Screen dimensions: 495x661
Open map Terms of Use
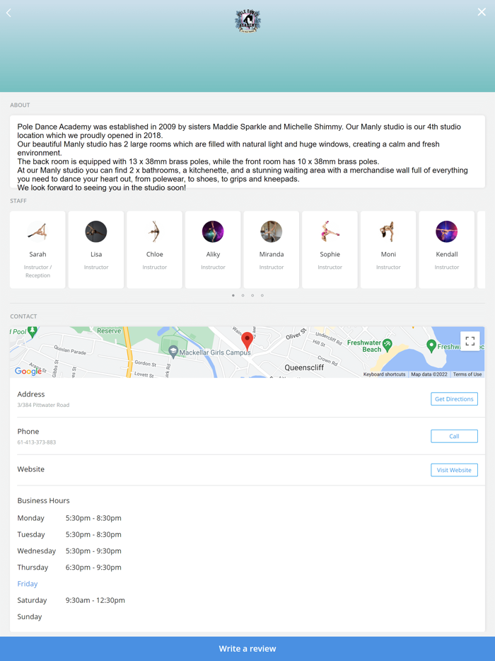click(x=467, y=374)
